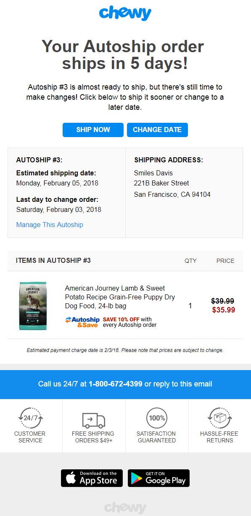The height and width of the screenshot is (516, 251).
Task: Click the 24/7 customer service icon
Action: pos(30,418)
